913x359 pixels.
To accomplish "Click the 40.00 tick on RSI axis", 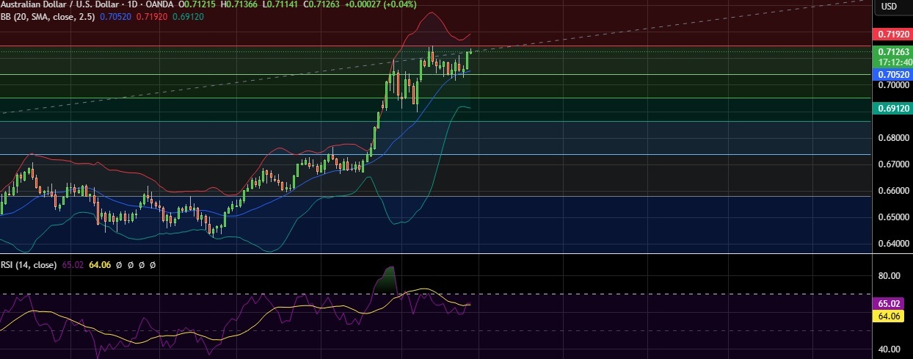I will tap(889, 349).
